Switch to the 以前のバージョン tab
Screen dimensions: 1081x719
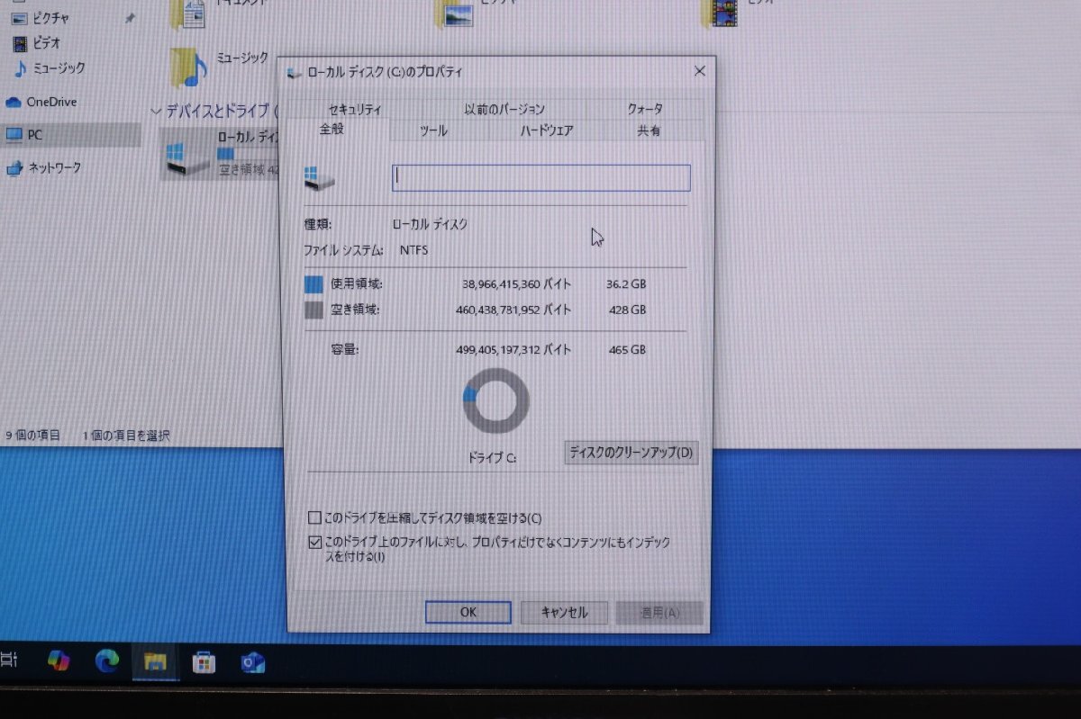point(504,109)
